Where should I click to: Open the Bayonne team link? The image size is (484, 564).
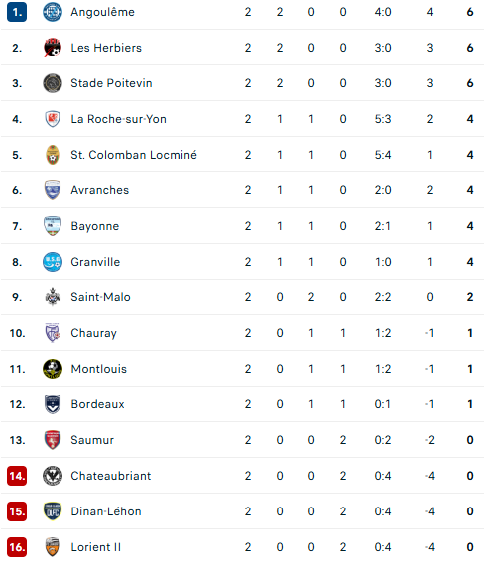[95, 226]
